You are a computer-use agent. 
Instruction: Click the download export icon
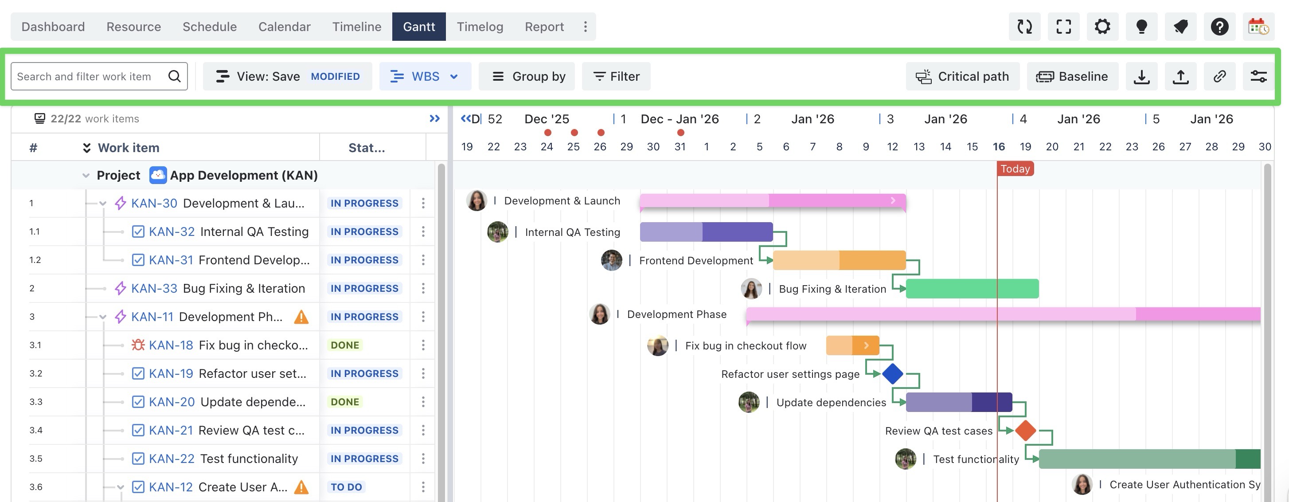1141,77
